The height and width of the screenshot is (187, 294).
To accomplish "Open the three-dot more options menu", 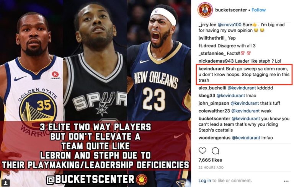I will click(x=286, y=181).
